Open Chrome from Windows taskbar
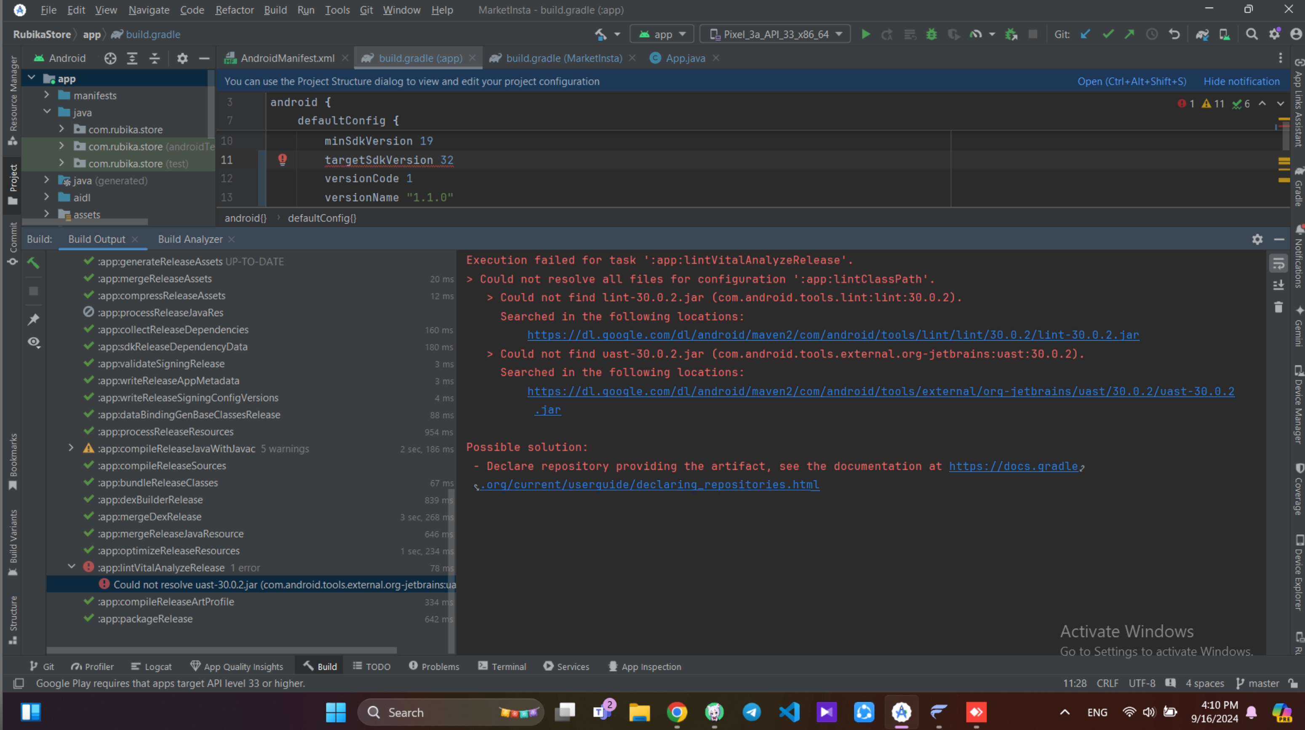 pyautogui.click(x=677, y=712)
